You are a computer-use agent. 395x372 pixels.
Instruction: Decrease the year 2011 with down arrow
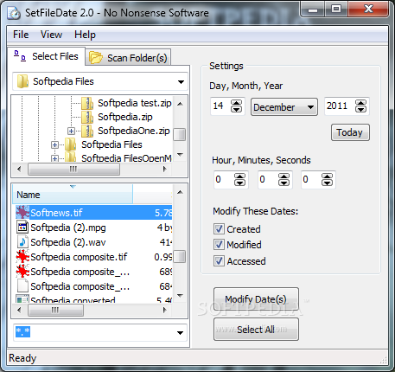click(x=360, y=109)
